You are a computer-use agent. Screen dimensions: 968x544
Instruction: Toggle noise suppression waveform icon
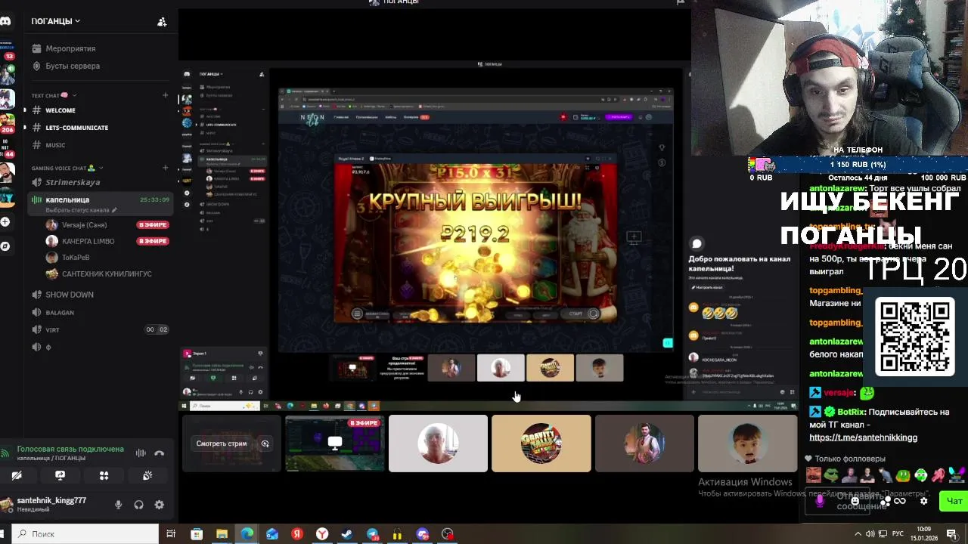coord(141,453)
